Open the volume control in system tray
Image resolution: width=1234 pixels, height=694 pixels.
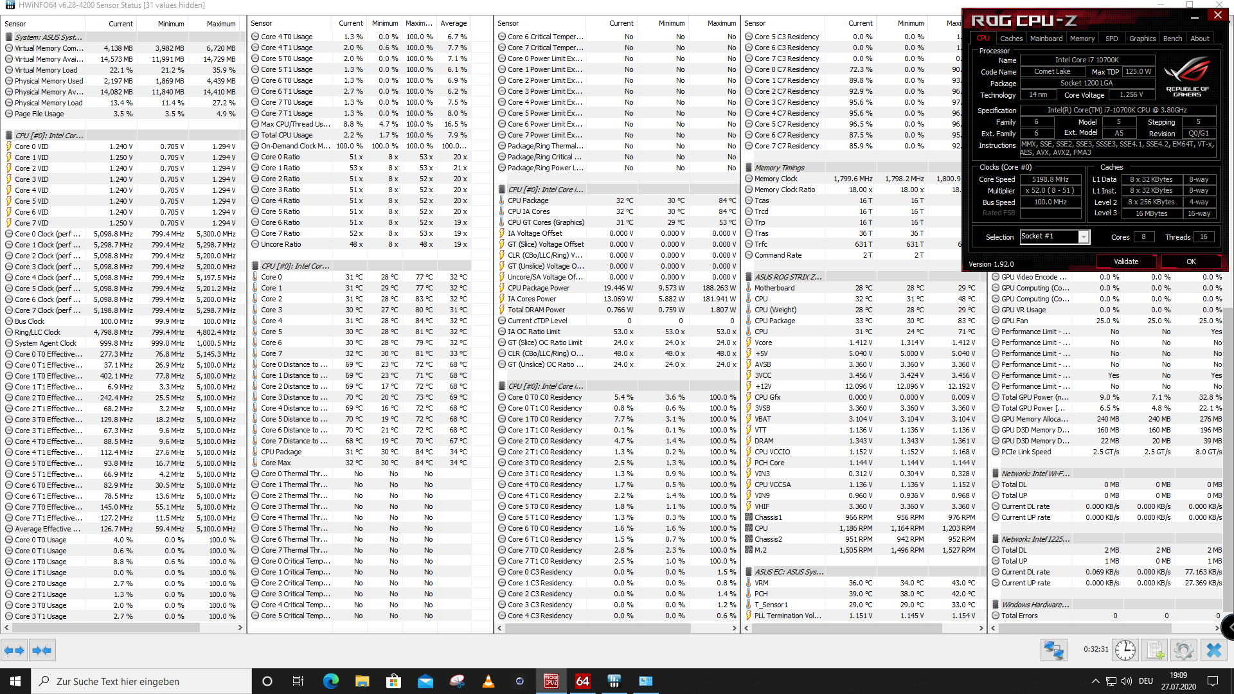tap(1126, 681)
